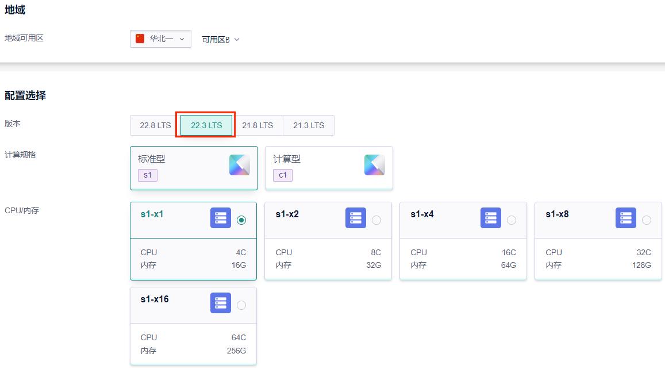
Task: Click the server icon on s1-x4 card
Action: click(490, 218)
